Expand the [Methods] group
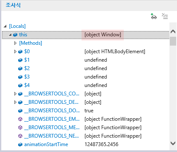 click(x=15, y=43)
